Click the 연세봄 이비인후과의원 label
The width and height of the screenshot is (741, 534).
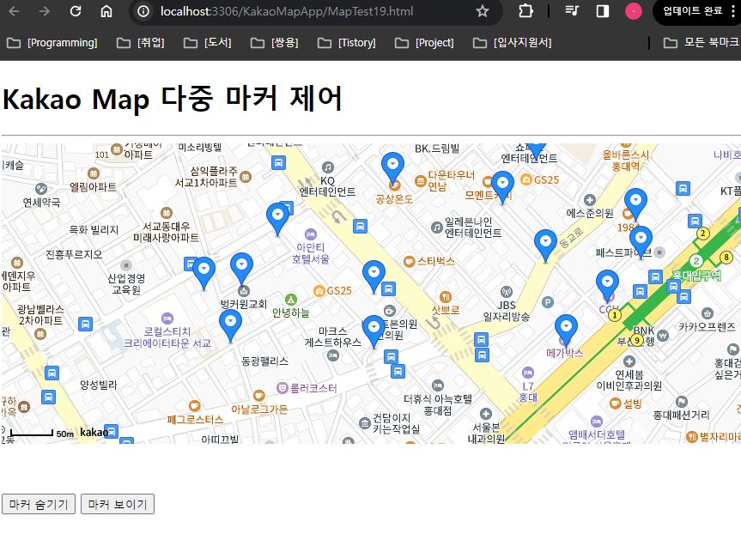pyautogui.click(x=629, y=380)
